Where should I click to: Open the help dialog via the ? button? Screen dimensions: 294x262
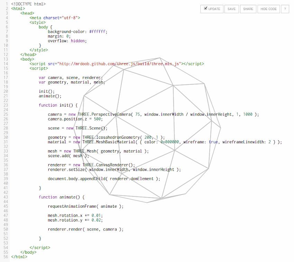click(285, 9)
